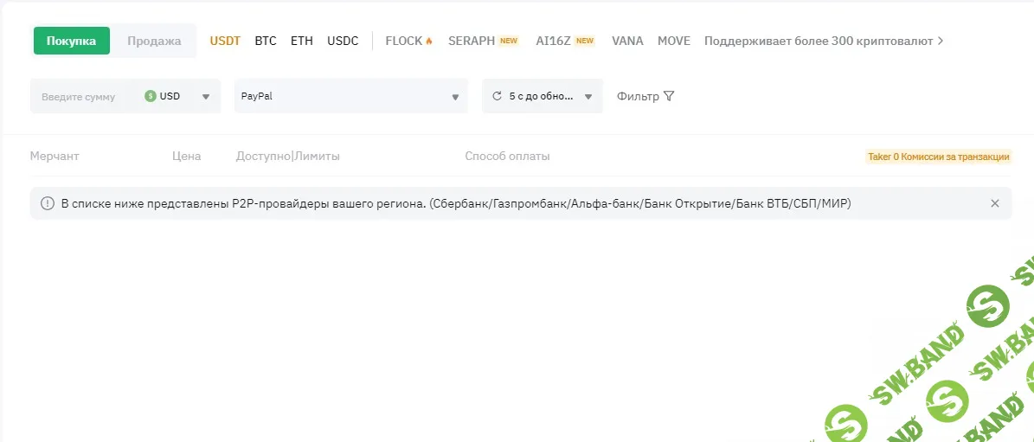Click the green USD currency icon

tap(151, 96)
